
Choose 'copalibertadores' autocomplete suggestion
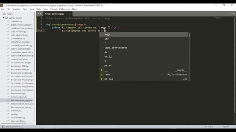pos(144,48)
